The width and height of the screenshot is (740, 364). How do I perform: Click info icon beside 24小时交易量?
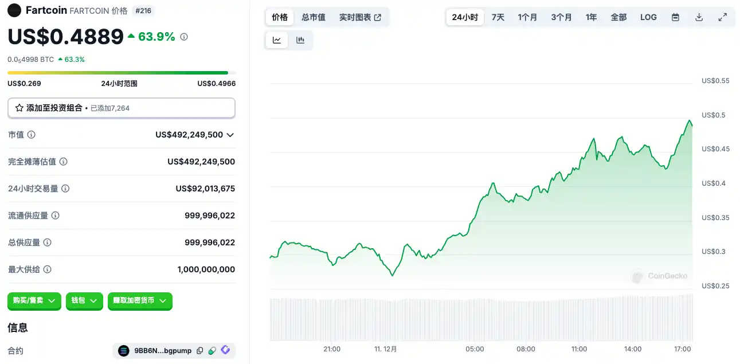coord(65,189)
